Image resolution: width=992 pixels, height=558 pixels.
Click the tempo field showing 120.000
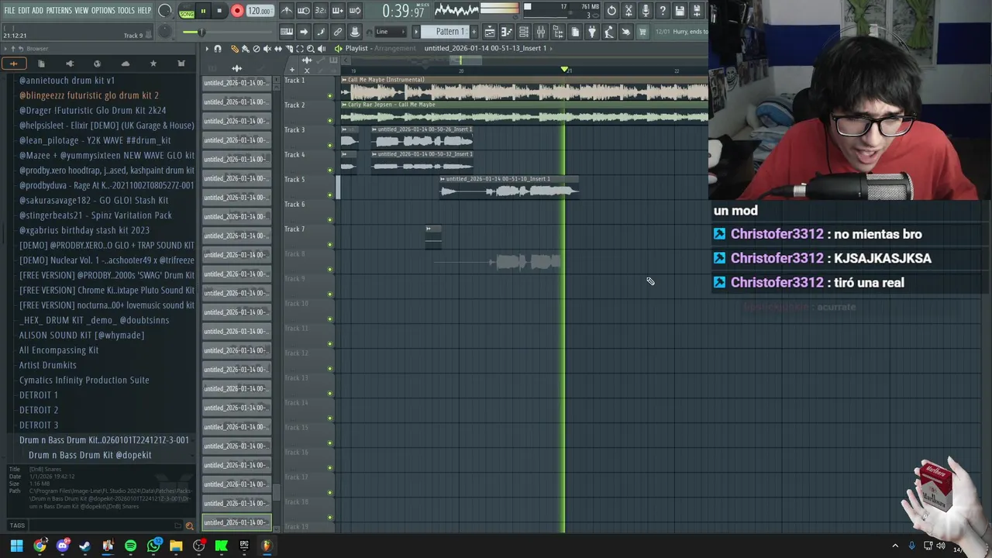tap(260, 11)
